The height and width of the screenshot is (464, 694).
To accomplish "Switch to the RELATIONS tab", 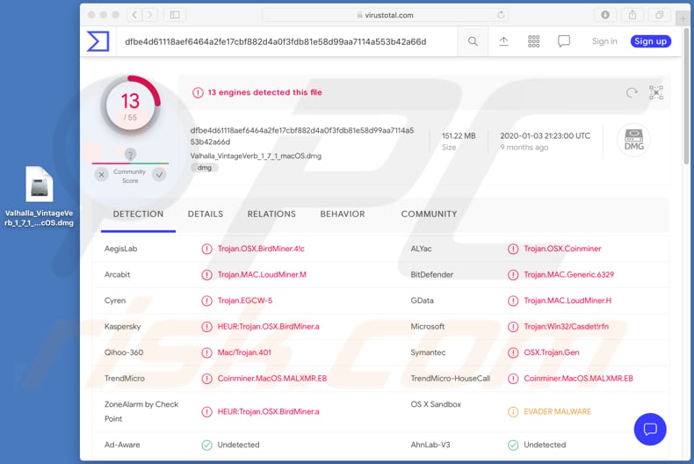I will pyautogui.click(x=271, y=214).
